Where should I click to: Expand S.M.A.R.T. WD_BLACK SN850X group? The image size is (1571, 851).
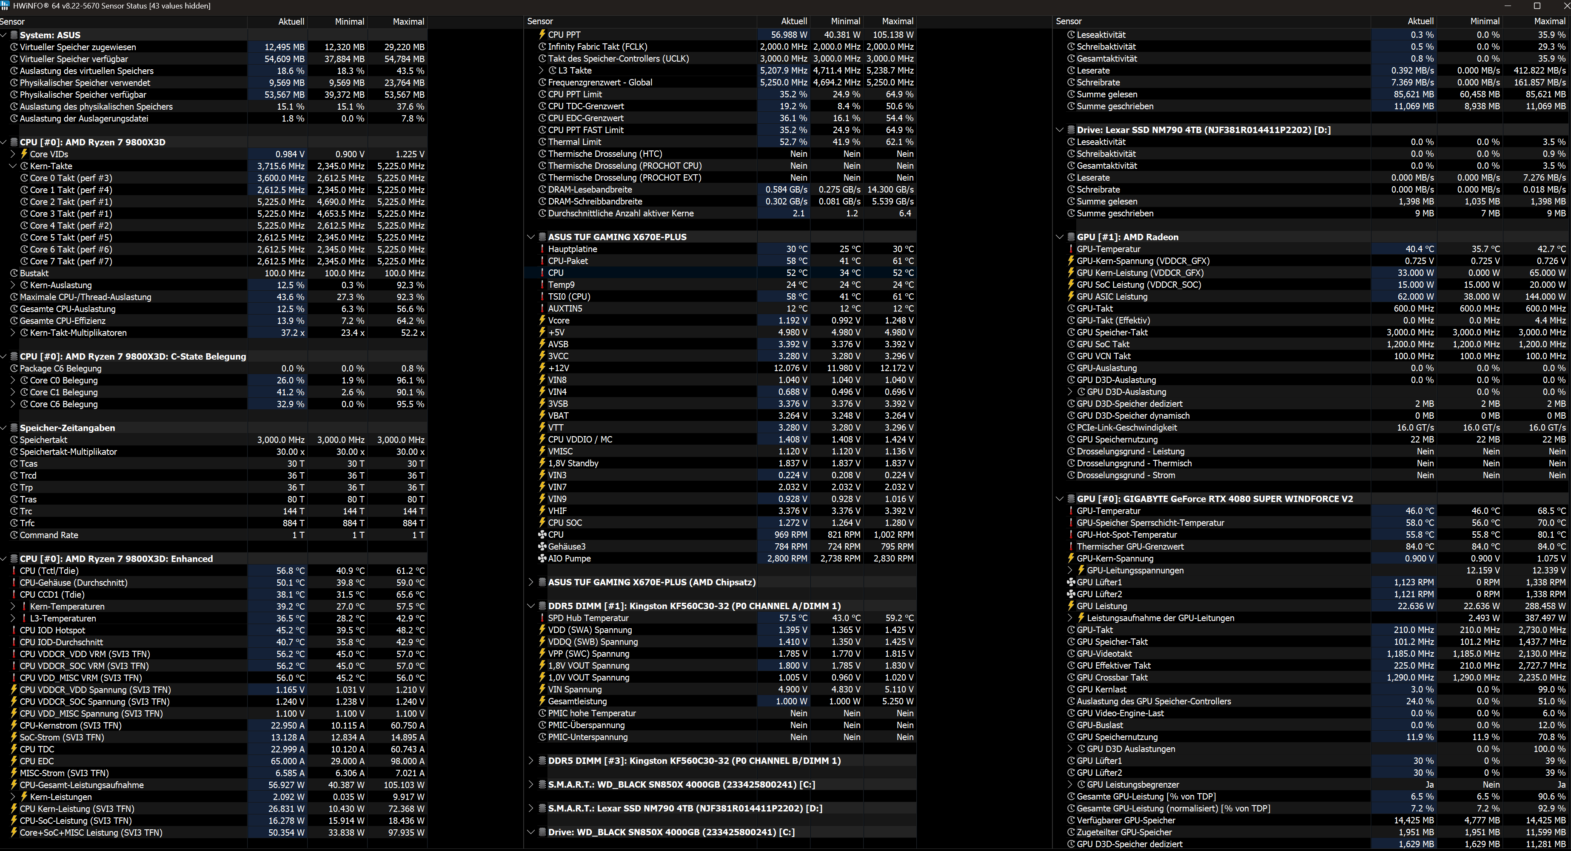pos(531,785)
